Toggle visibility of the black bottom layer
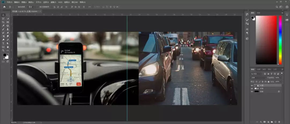Screen dimensions: 290x124 pyautogui.click(x=252, y=92)
